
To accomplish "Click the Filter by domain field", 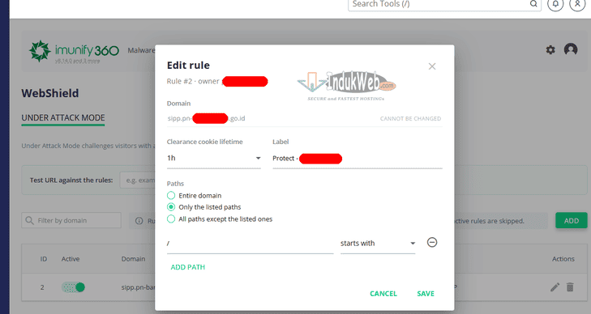I will [71, 220].
